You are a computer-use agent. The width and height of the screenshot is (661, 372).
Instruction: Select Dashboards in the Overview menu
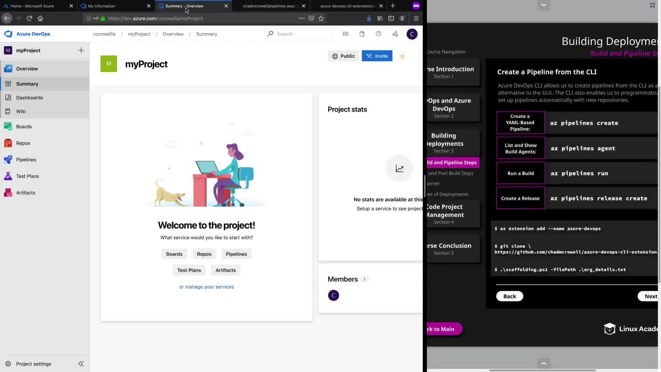pyautogui.click(x=29, y=97)
